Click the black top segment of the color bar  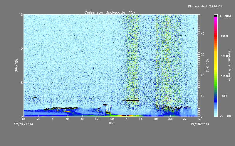[216, 15]
